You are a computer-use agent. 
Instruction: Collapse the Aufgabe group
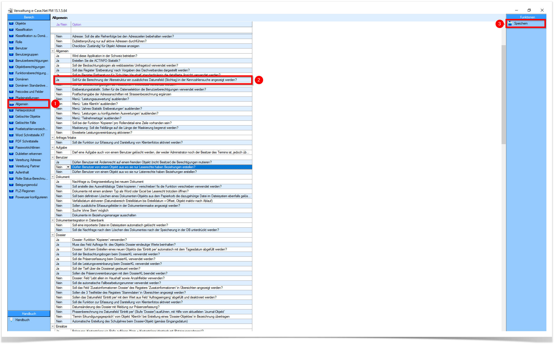pos(53,148)
